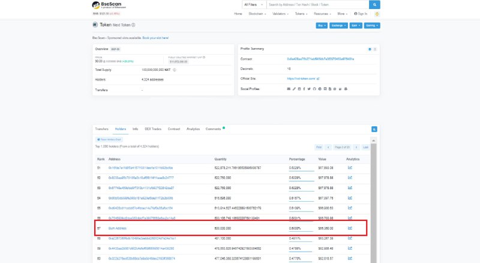This screenshot has width=480, height=263.
Task: Expand the Buy dropdown button
Action: point(322,25)
